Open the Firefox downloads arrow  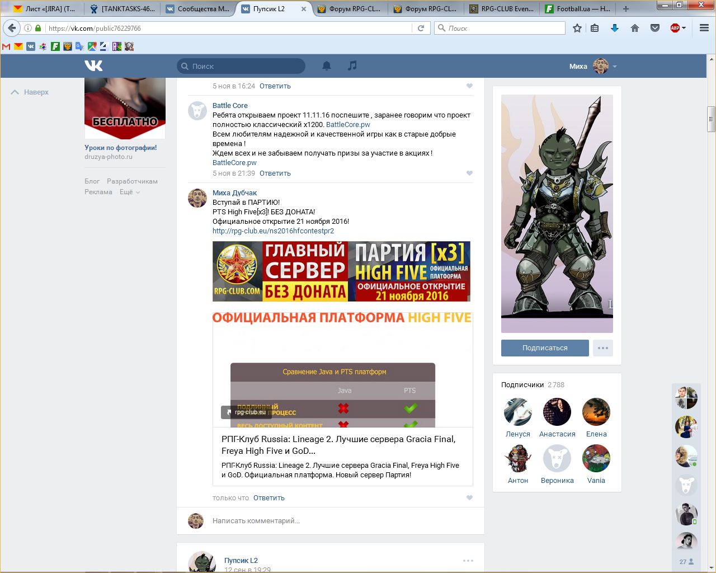[615, 28]
